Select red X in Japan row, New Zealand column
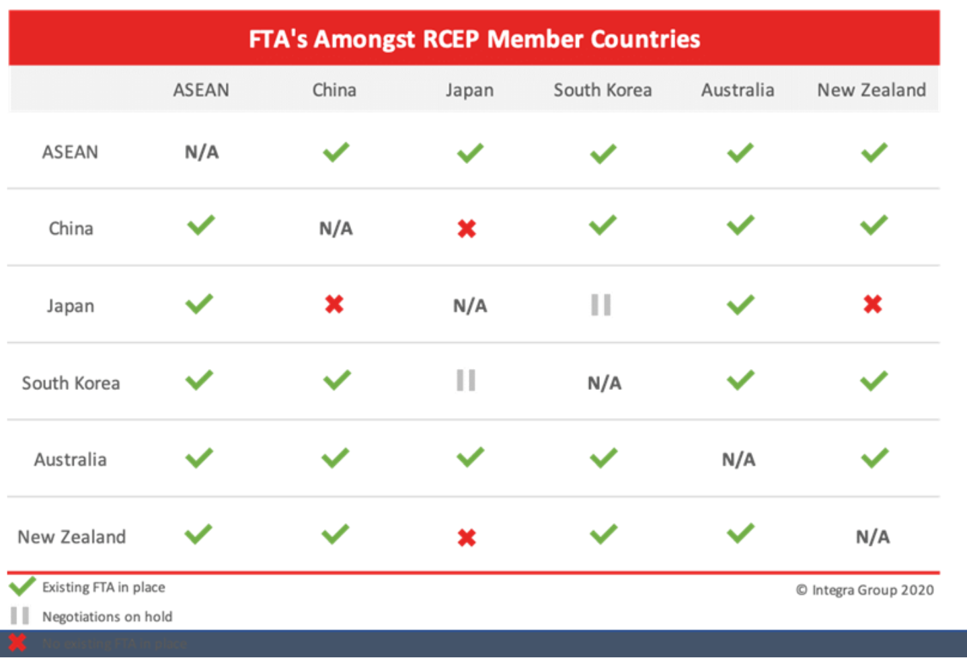Screen dimensions: 967x658 coord(873,305)
